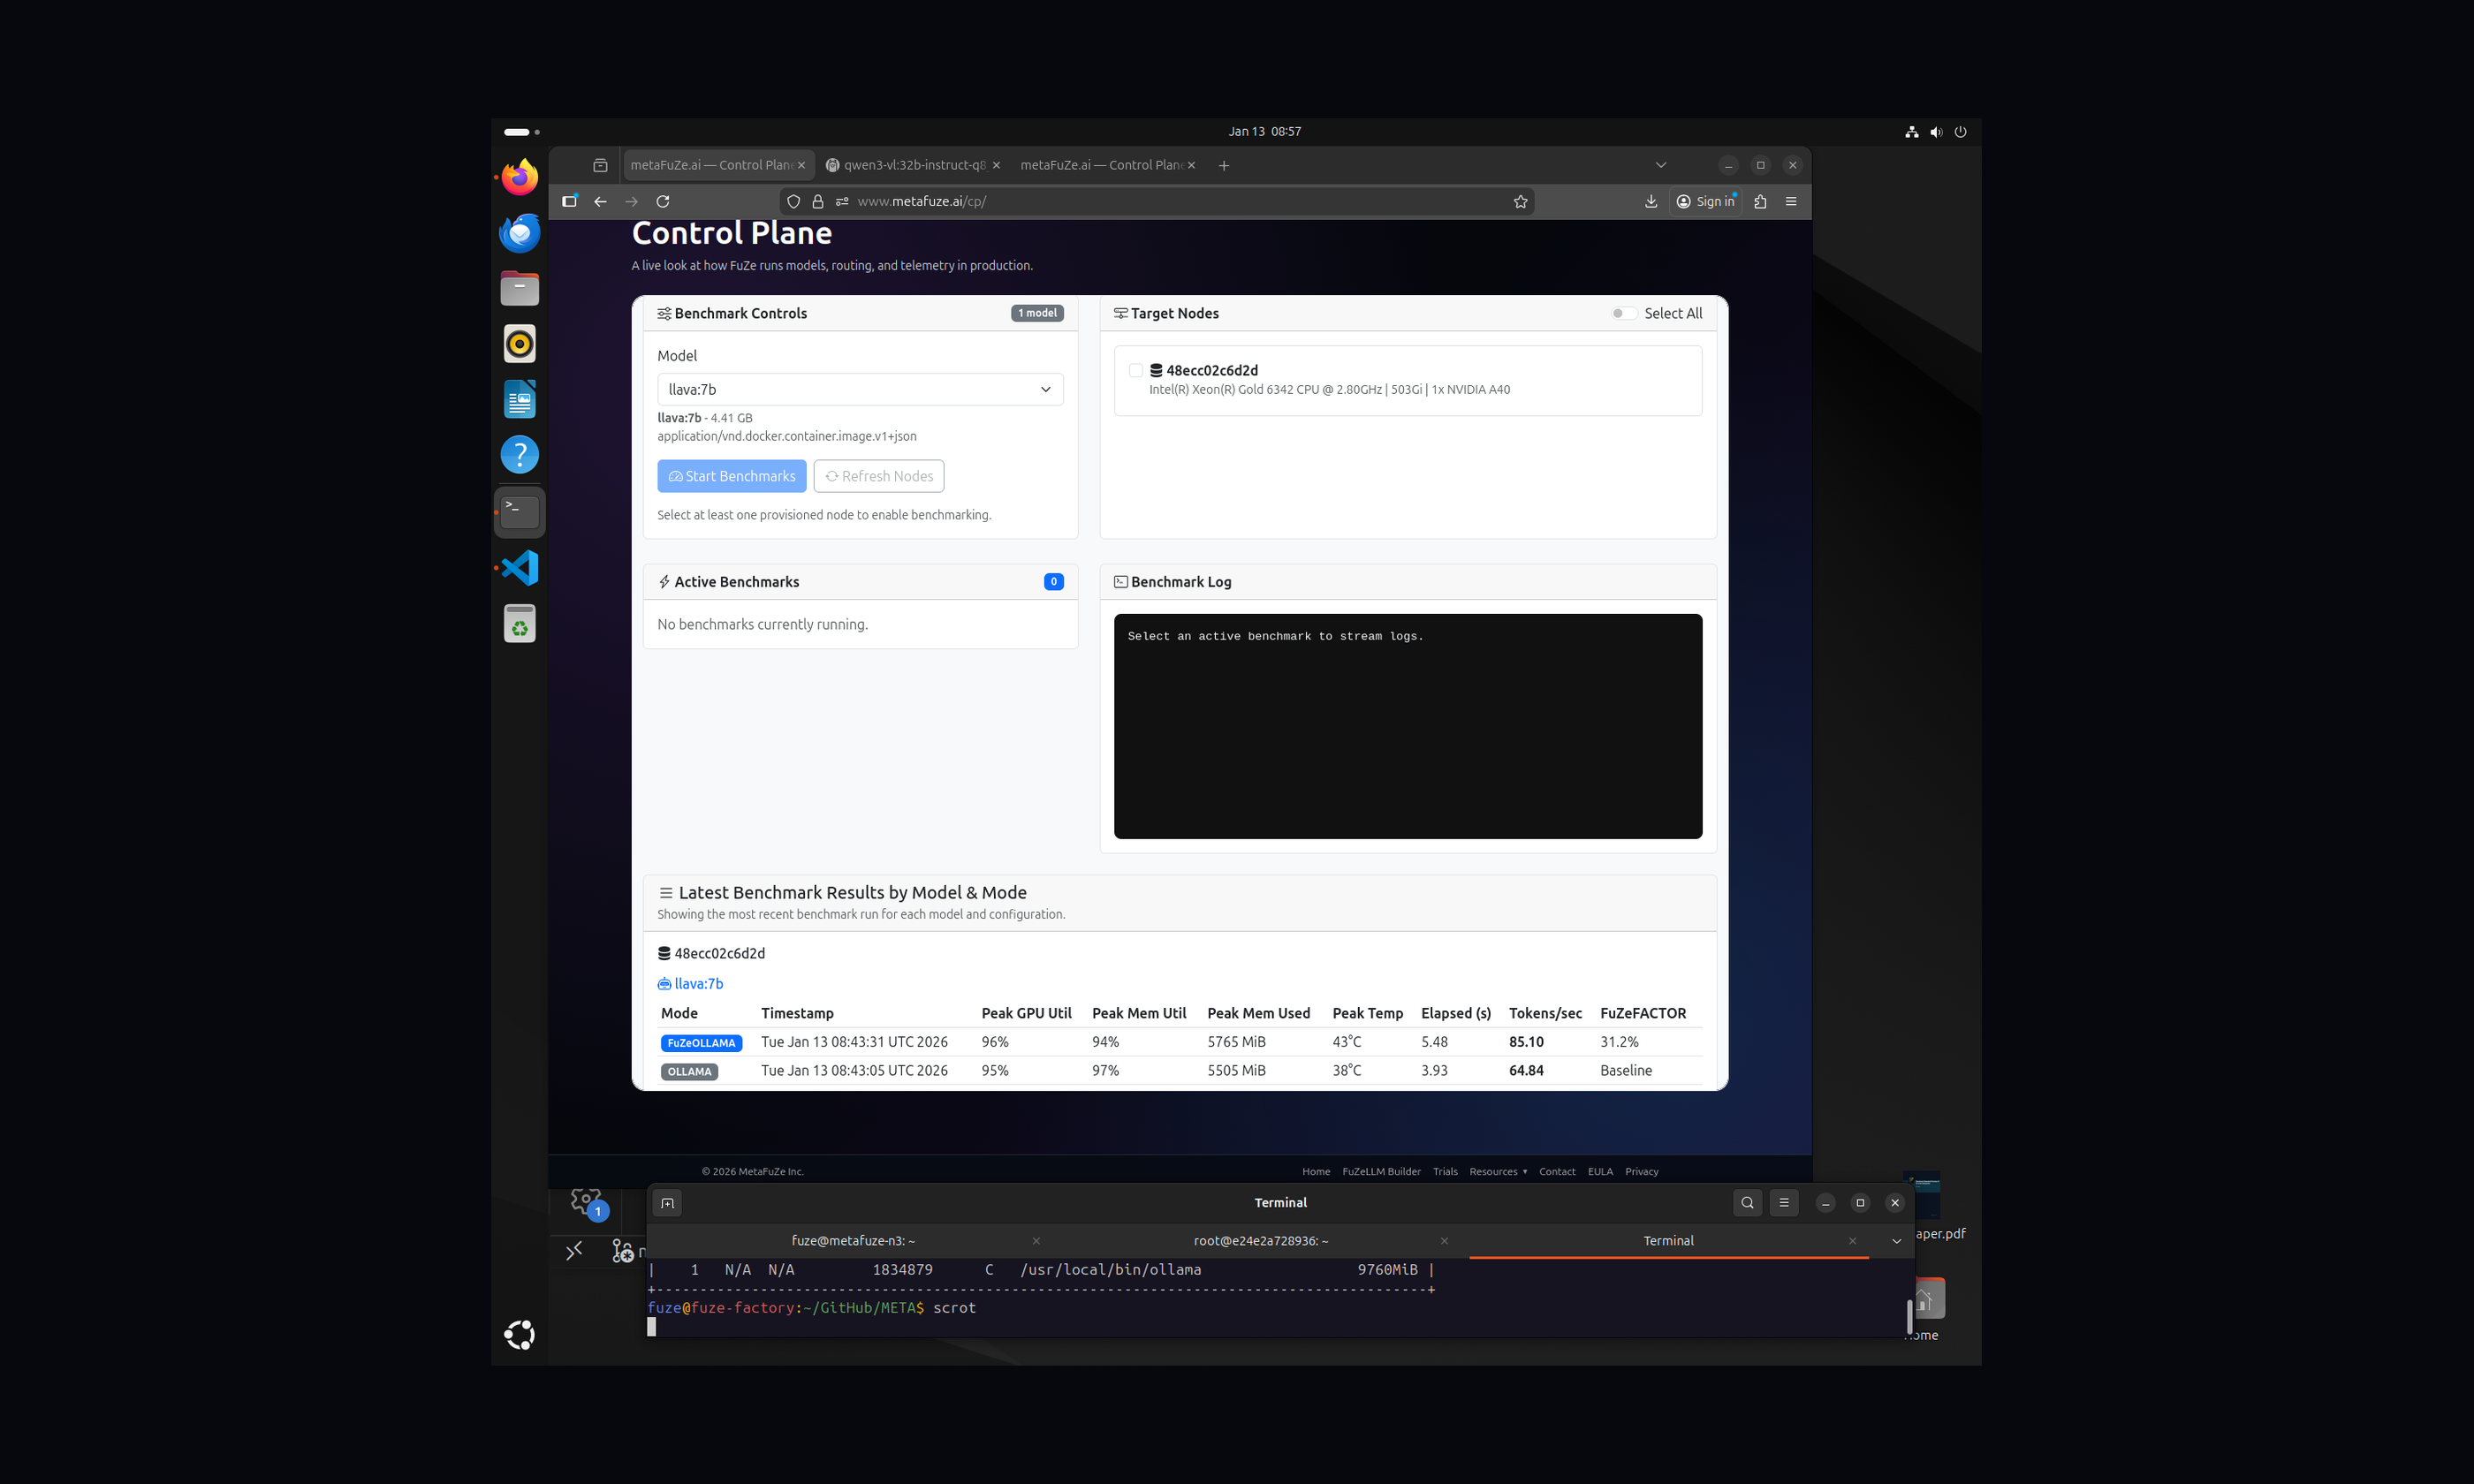2474x1484 pixels.
Task: Open Thunderbird mail from the dock
Action: pos(519,233)
